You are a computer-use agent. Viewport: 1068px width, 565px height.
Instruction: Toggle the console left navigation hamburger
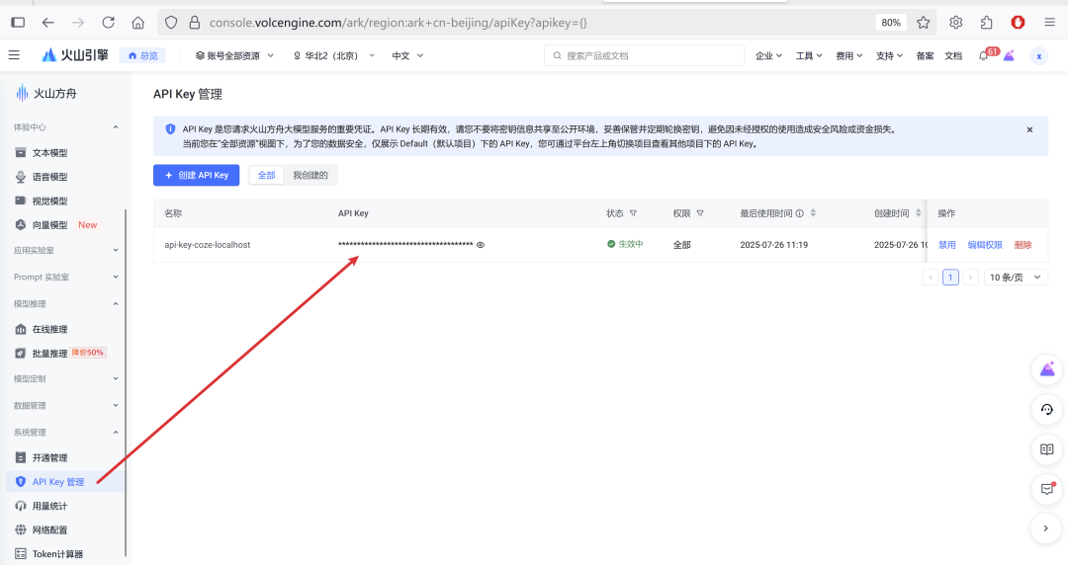tap(14, 55)
